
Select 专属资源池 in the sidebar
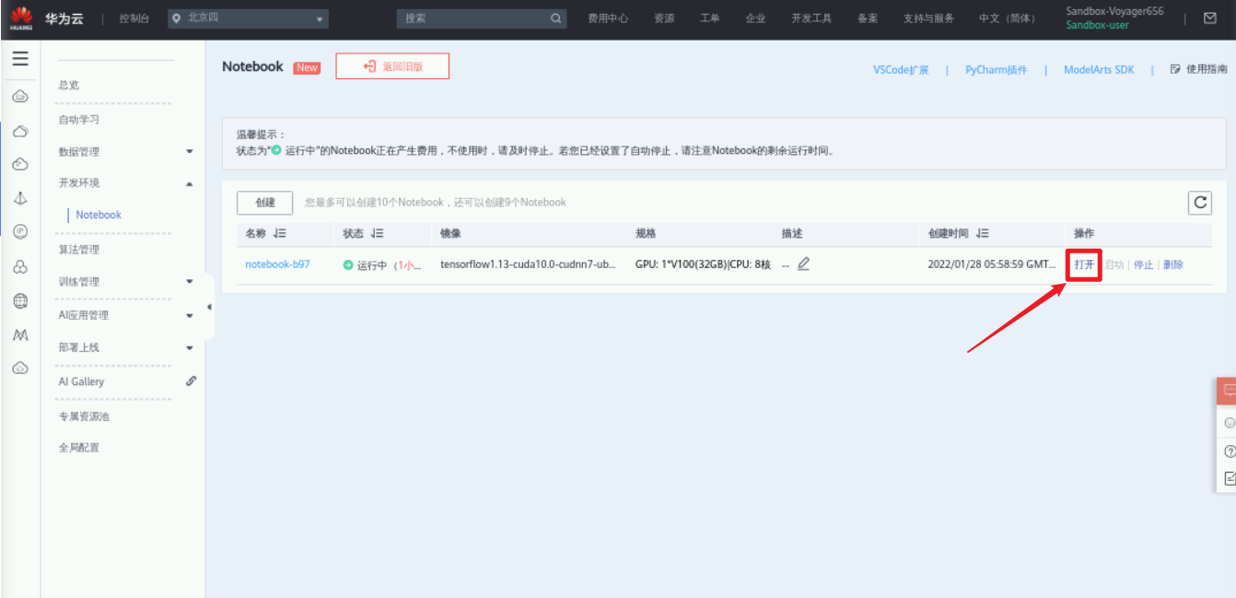pos(84,416)
